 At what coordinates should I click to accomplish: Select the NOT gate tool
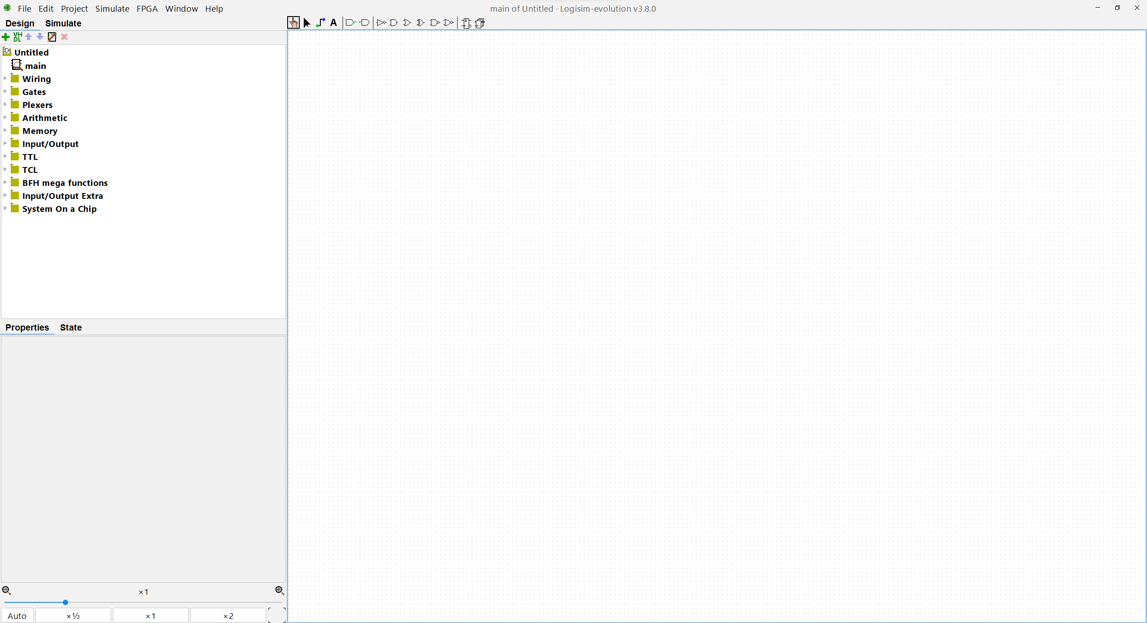tap(381, 23)
